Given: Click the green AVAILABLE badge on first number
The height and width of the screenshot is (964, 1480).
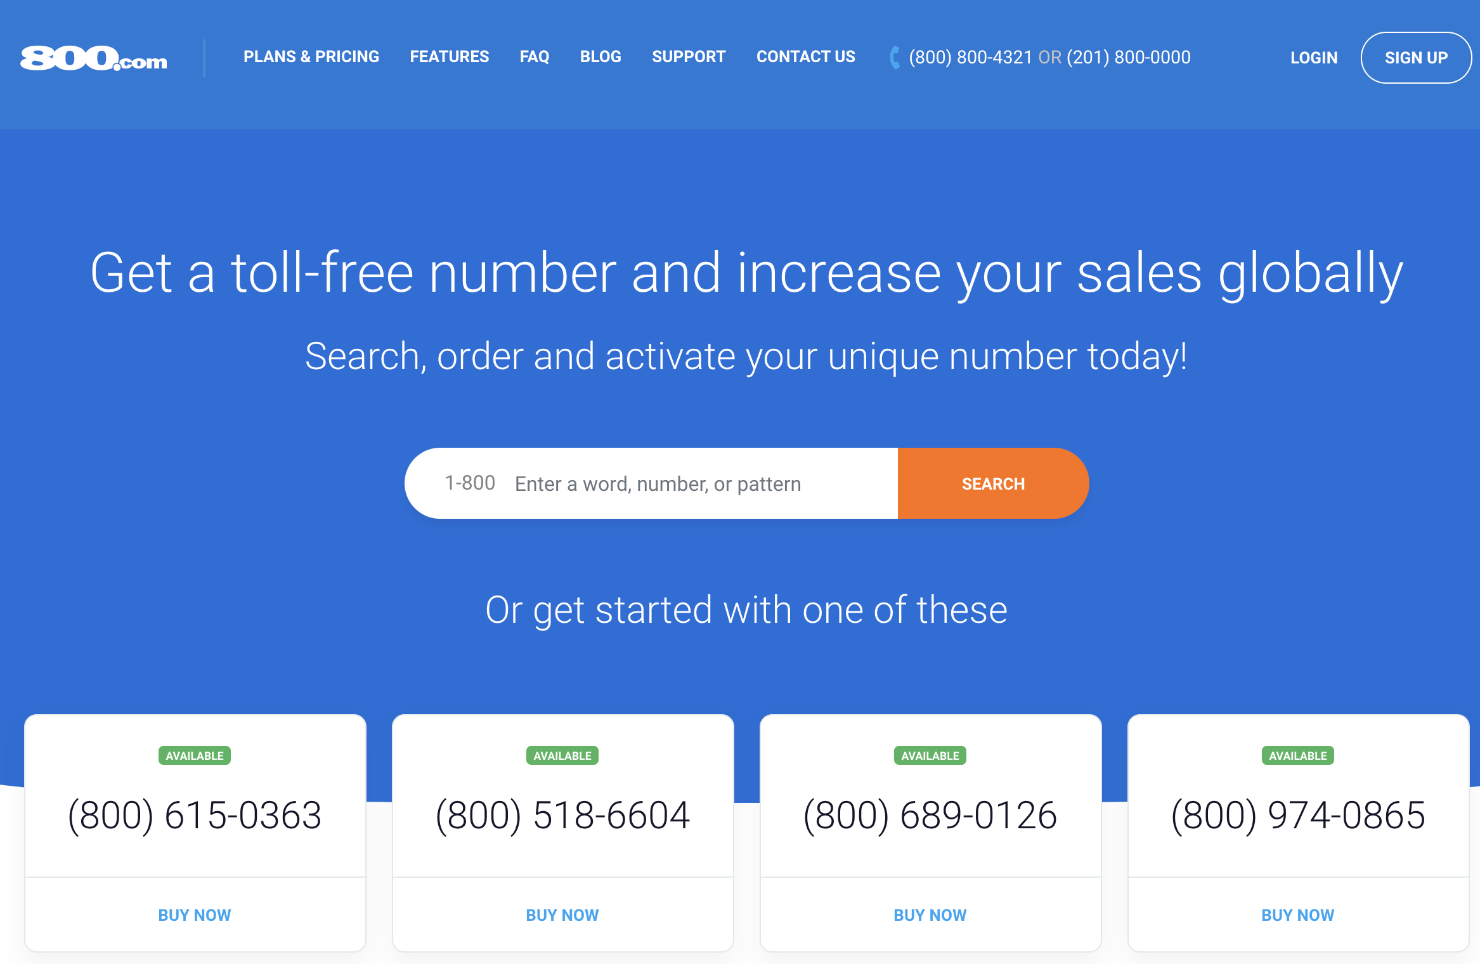Looking at the screenshot, I should click(x=194, y=756).
